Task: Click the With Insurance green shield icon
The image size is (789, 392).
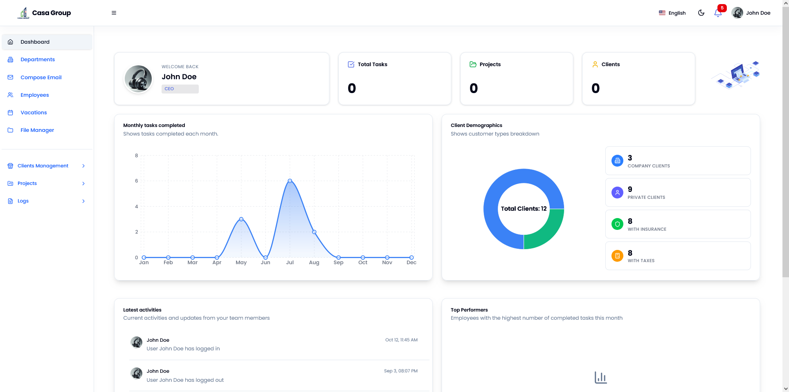Action: tap(617, 224)
